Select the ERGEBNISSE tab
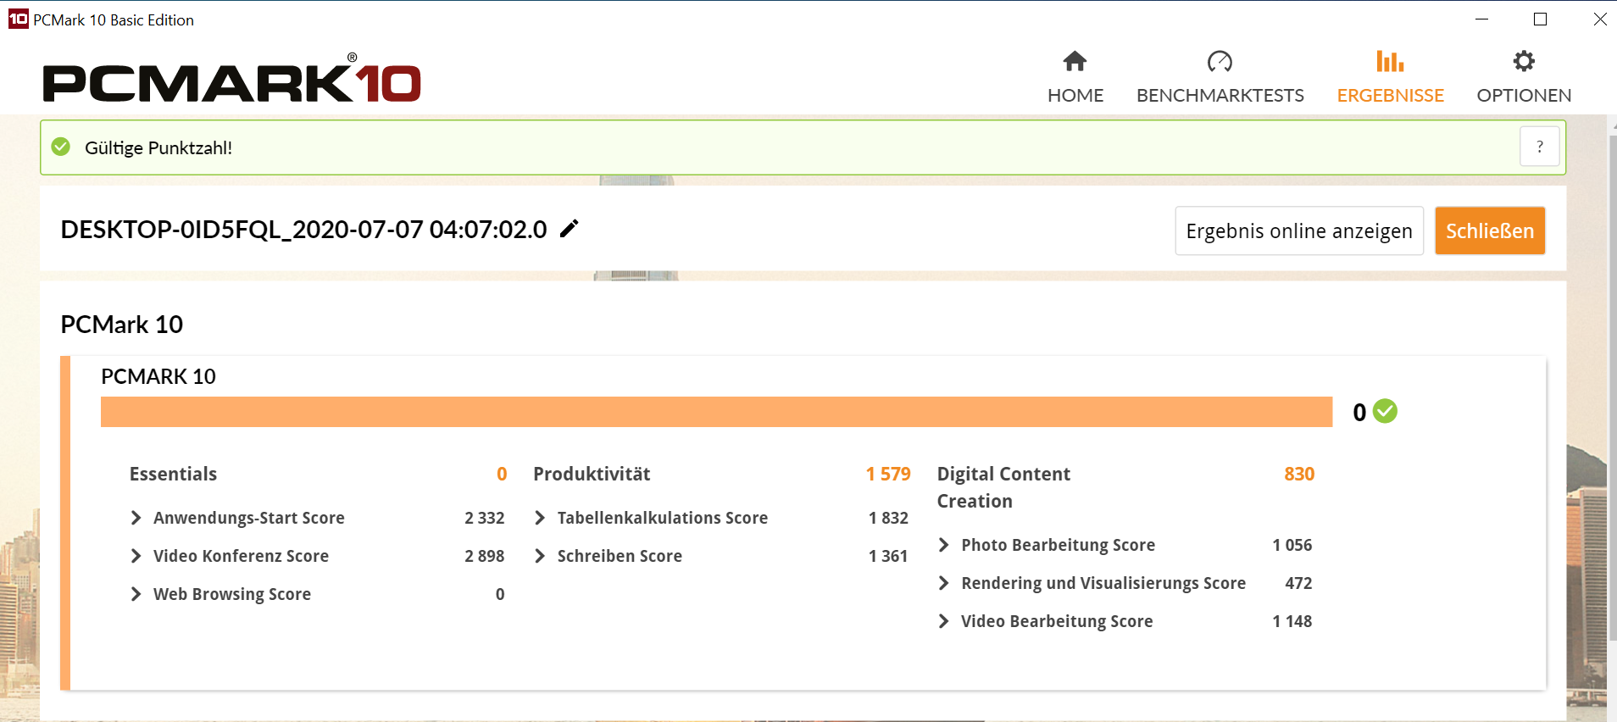1617x722 pixels. tap(1390, 77)
